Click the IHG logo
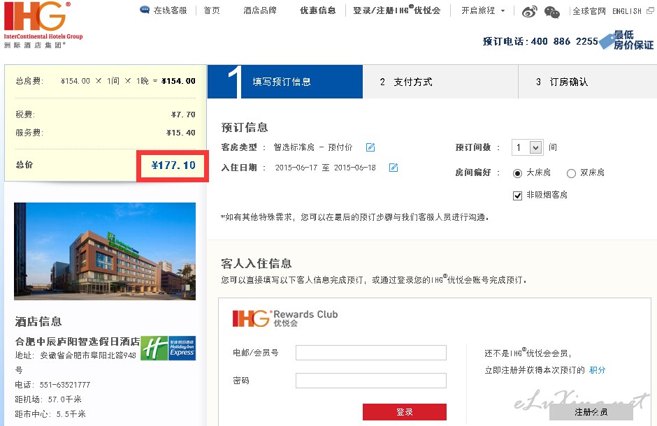The image size is (657, 426). click(43, 24)
